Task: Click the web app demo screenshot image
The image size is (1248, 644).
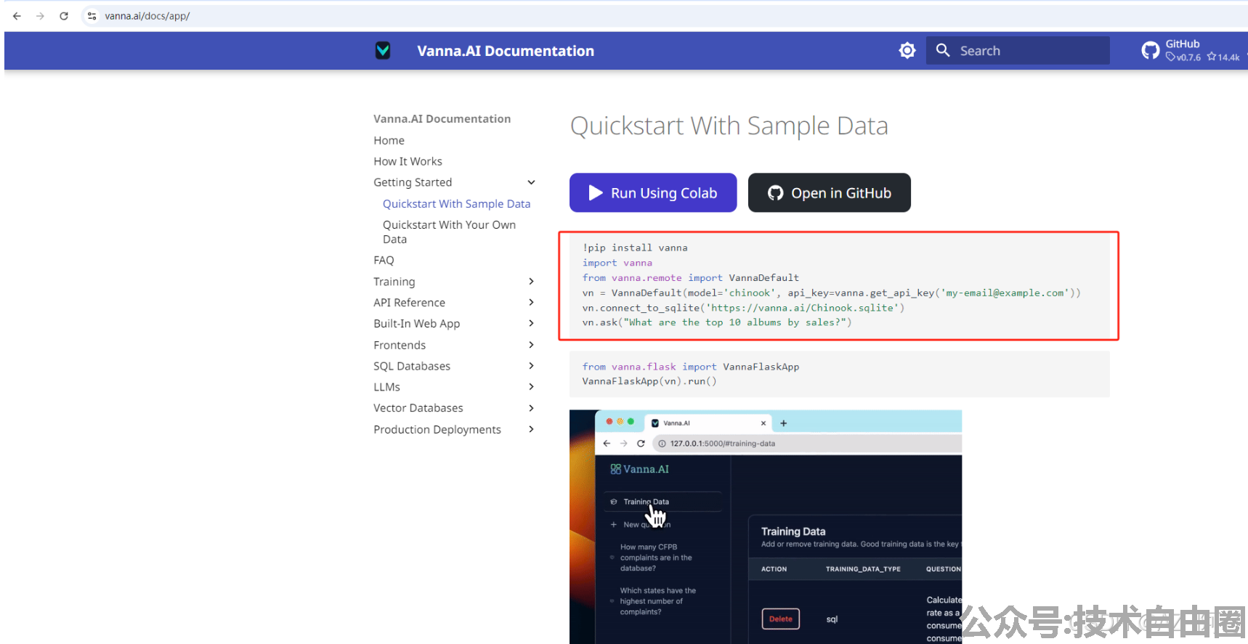Action: (766, 526)
